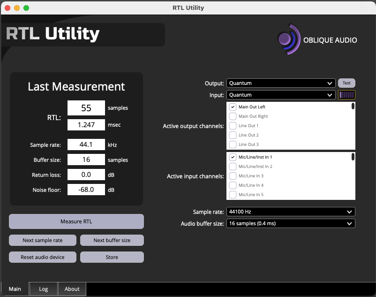Image resolution: width=376 pixels, height=297 pixels.
Task: Click the RTL samples value 55
Action: 86,108
